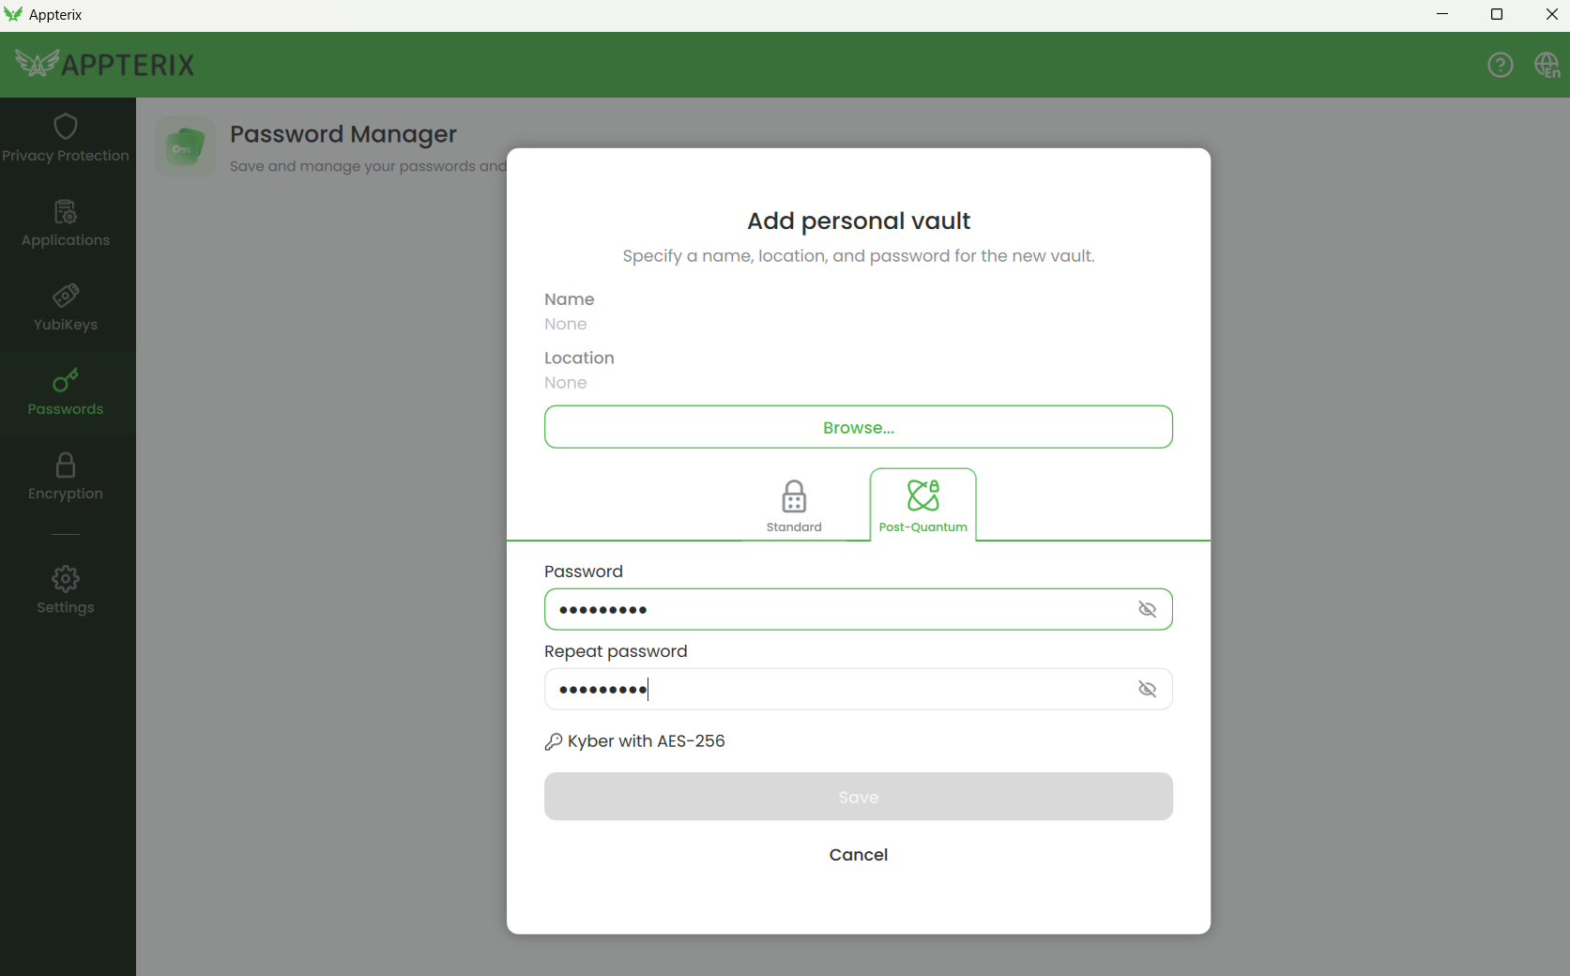Screen dimensions: 1570x976
Task: Open Privacy Protection in the sidebar
Action: (x=66, y=139)
